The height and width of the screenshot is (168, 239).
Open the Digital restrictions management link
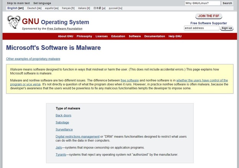77,137
